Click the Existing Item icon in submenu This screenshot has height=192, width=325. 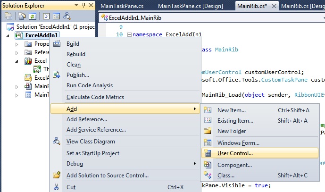coord(208,120)
